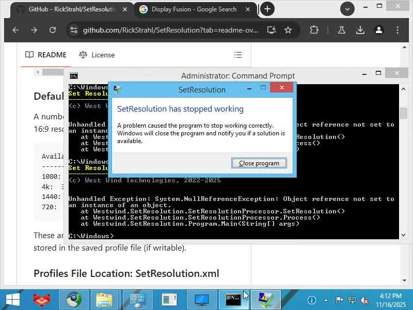
Task: Click the Command Prompt title bar icon
Action: coord(74,76)
